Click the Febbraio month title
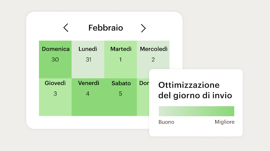This screenshot has height=151, width=270. tap(105, 28)
